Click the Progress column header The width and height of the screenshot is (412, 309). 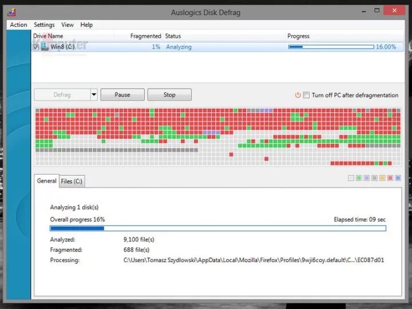click(x=344, y=36)
